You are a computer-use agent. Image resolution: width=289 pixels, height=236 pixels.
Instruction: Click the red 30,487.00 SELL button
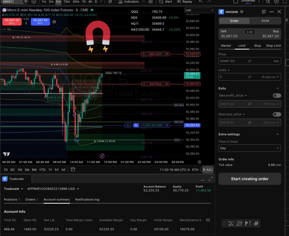tap(12, 22)
